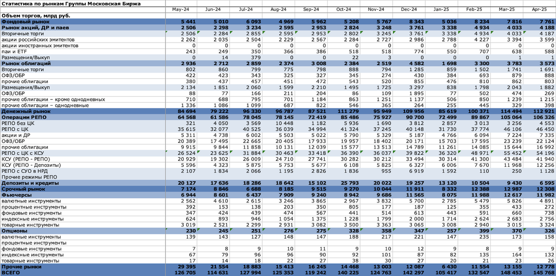Select the Опционы row label cell

tap(82, 231)
